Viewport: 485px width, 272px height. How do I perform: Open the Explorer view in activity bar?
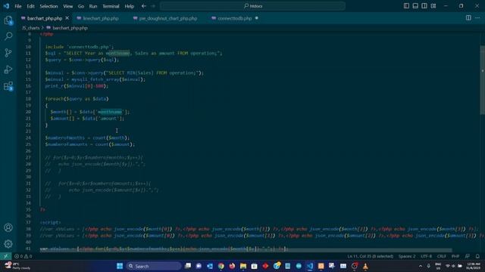8,20
